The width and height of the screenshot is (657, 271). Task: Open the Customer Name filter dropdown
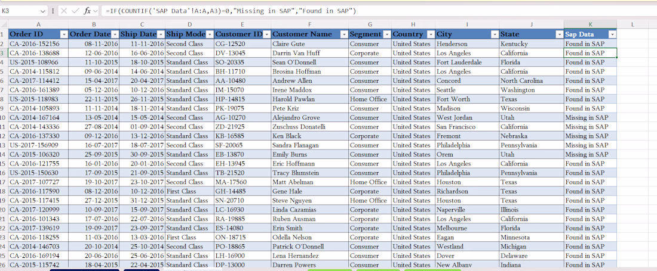[x=343, y=34]
